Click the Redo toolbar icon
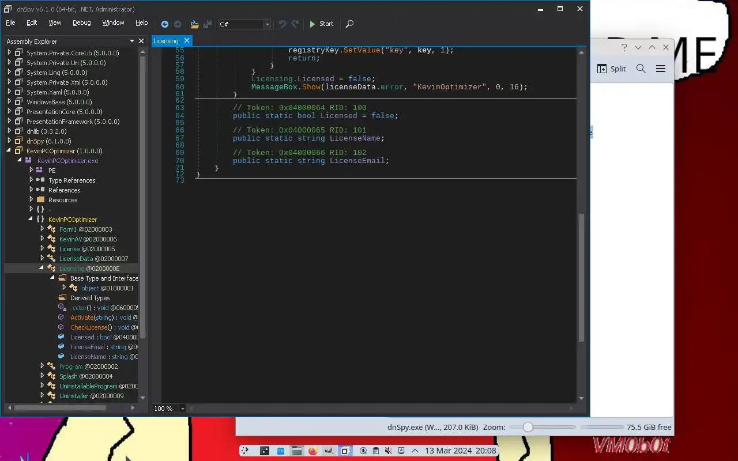The width and height of the screenshot is (738, 461). click(x=295, y=24)
